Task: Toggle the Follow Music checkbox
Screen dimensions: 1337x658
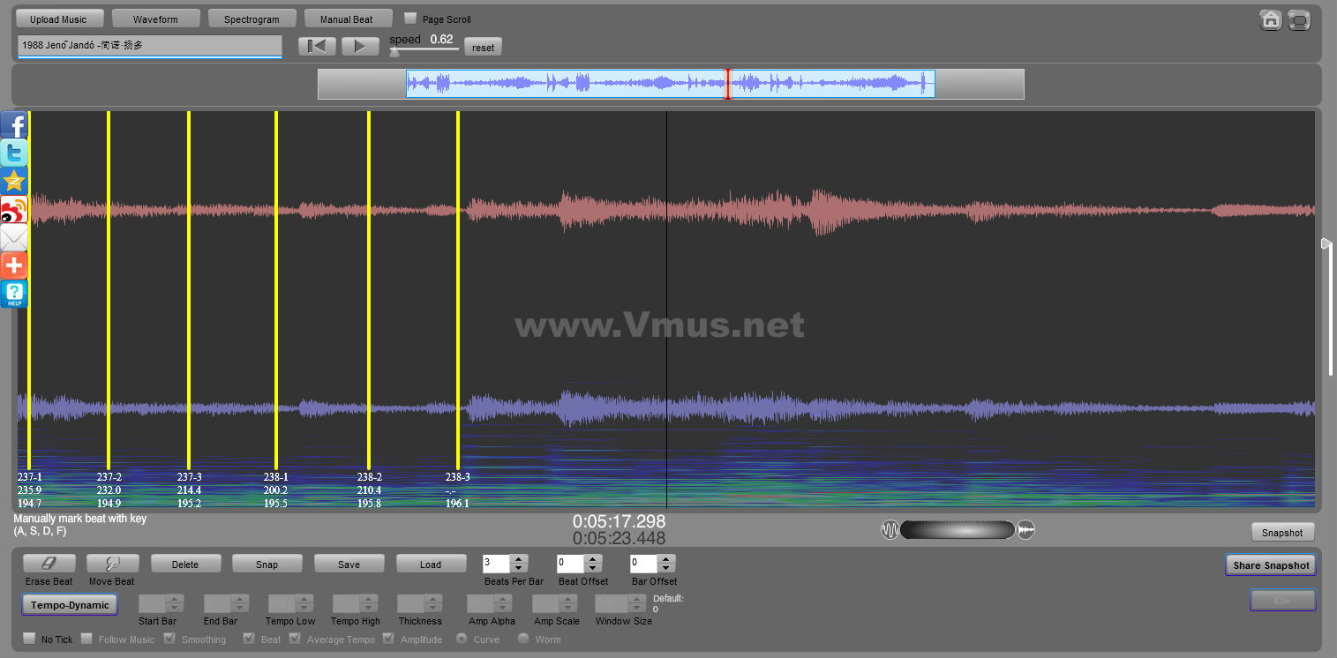Action: (86, 639)
